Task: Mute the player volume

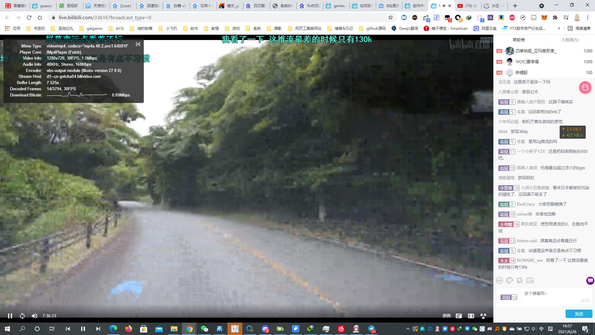Action: [34, 316]
